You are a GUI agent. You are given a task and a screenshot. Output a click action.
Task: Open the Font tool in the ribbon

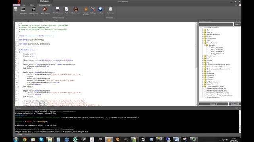(67, 9)
